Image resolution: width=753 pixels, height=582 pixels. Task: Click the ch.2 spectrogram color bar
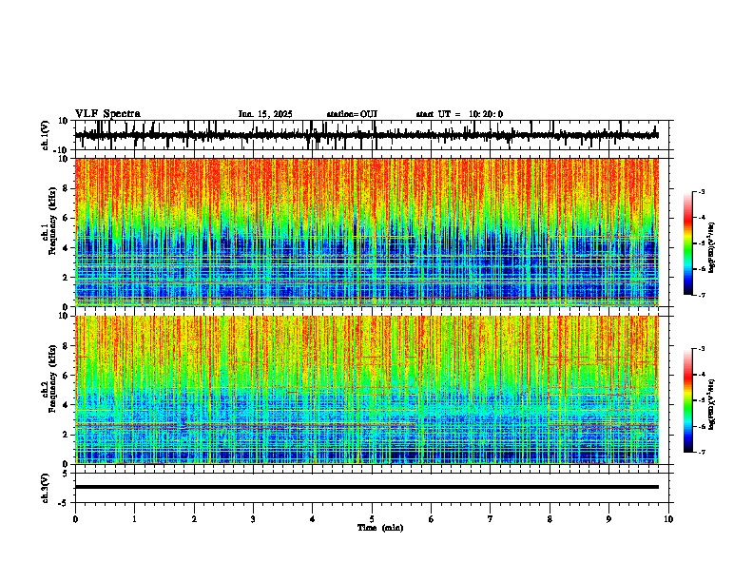[x=687, y=400]
